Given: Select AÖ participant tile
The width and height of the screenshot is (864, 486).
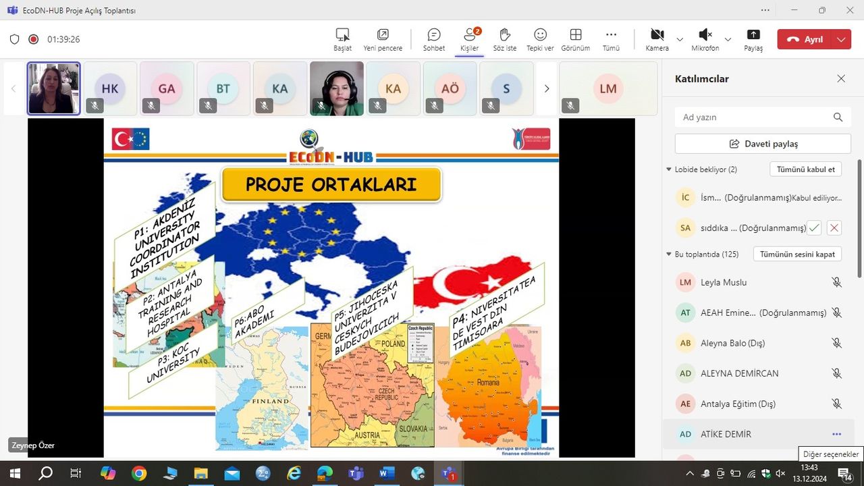Looking at the screenshot, I should (x=450, y=88).
